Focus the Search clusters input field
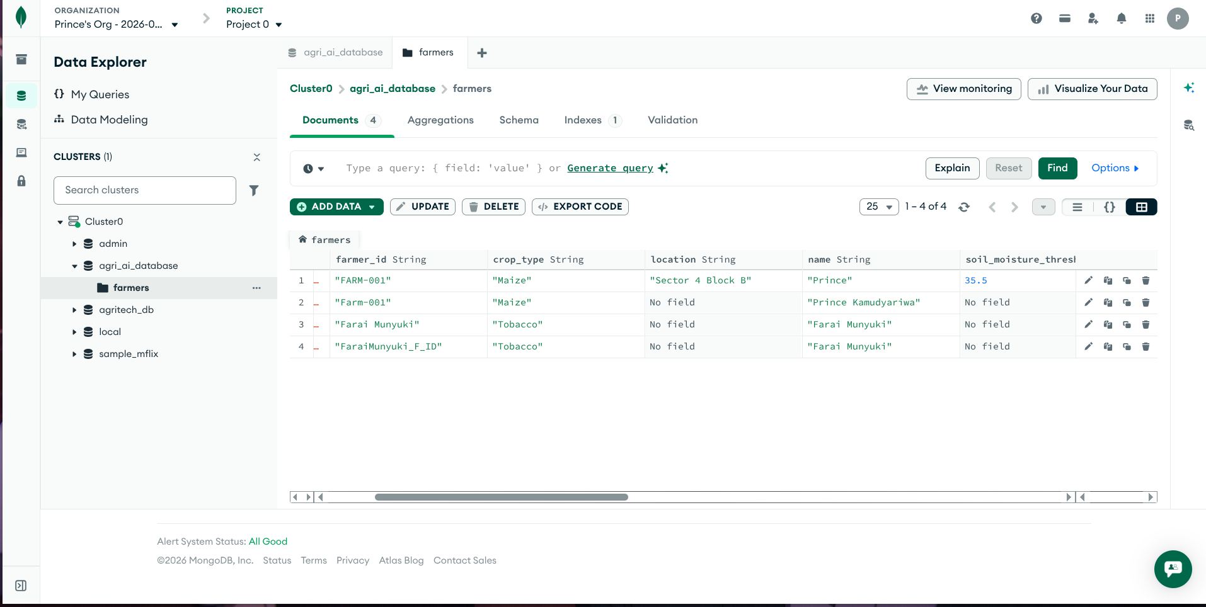Image resolution: width=1206 pixels, height=607 pixels. tap(145, 190)
